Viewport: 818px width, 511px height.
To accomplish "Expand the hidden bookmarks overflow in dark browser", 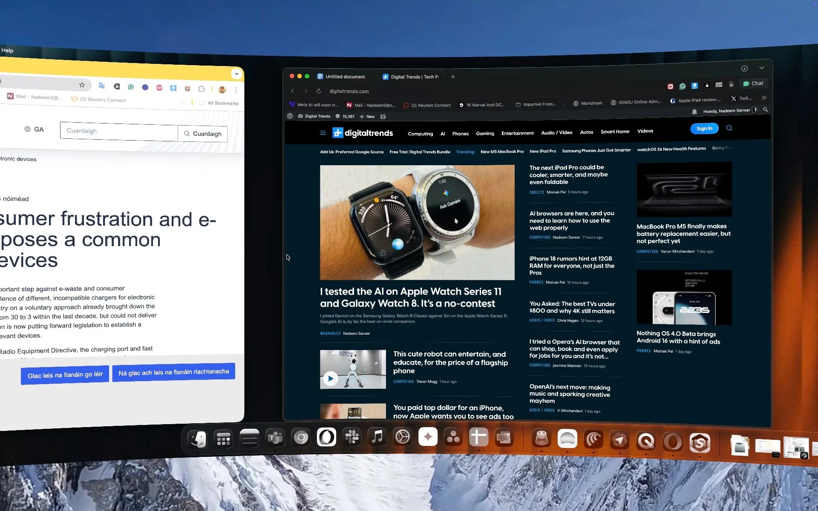I will (764, 98).
